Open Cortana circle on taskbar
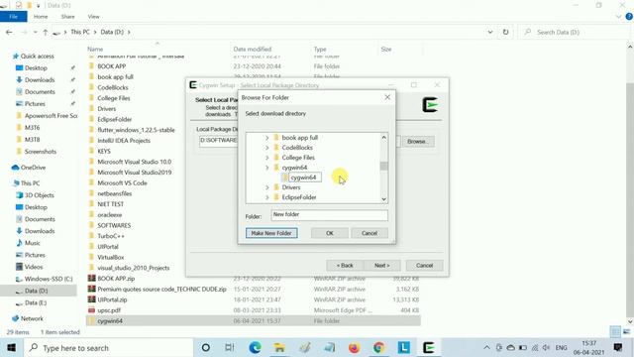Screen dimensions: 634x357 click(x=205, y=348)
